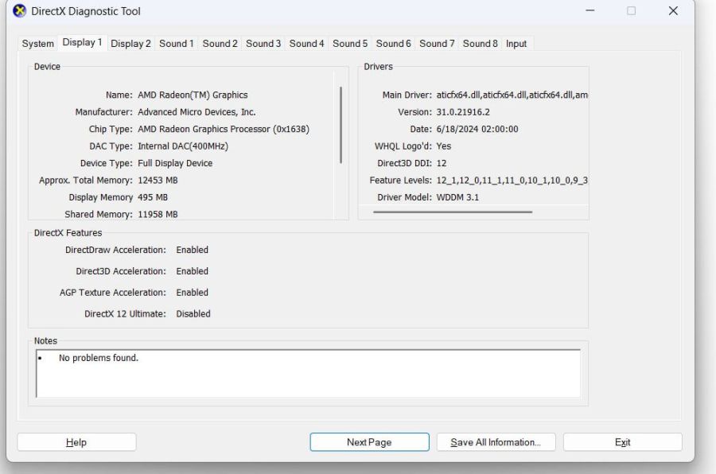Select the Display 1 tab

click(x=82, y=42)
